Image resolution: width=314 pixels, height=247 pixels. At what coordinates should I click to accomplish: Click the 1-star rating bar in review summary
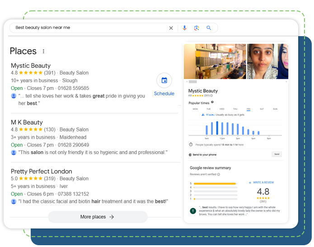point(216,199)
